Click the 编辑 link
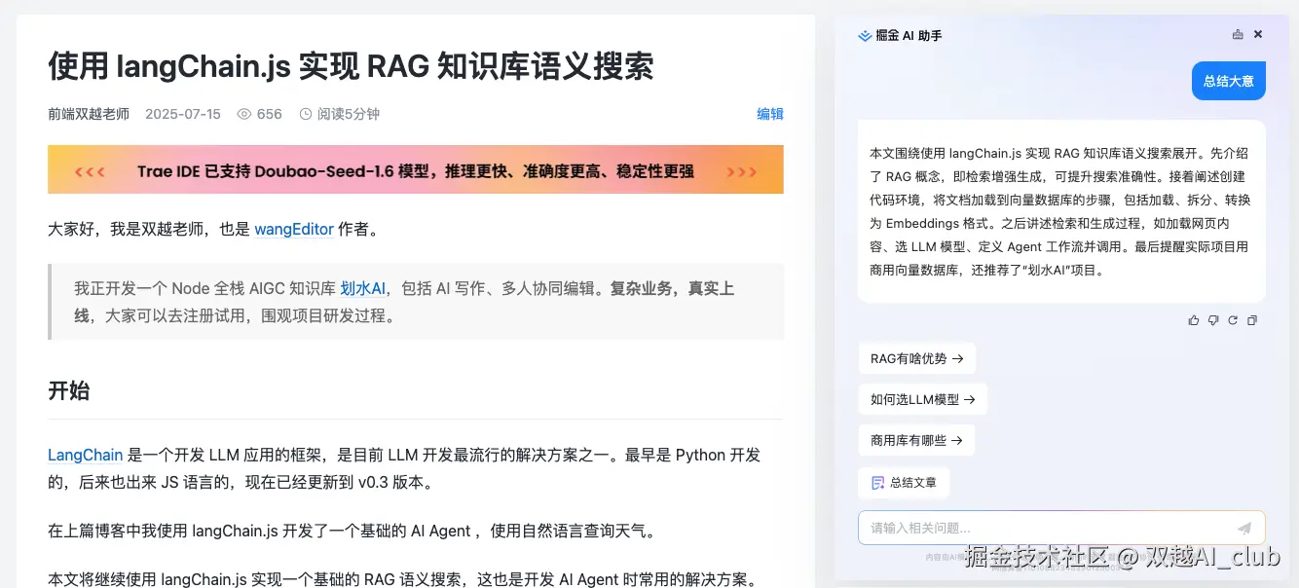1299x588 pixels. pos(770,114)
